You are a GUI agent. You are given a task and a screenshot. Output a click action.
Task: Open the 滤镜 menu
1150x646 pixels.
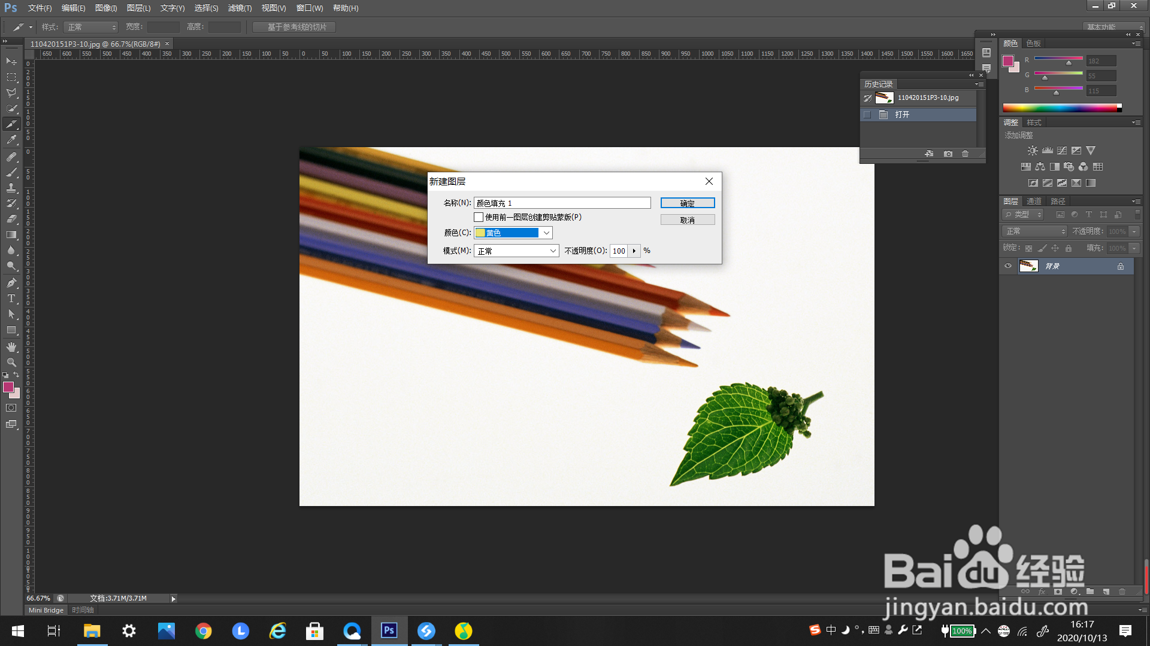coord(240,8)
